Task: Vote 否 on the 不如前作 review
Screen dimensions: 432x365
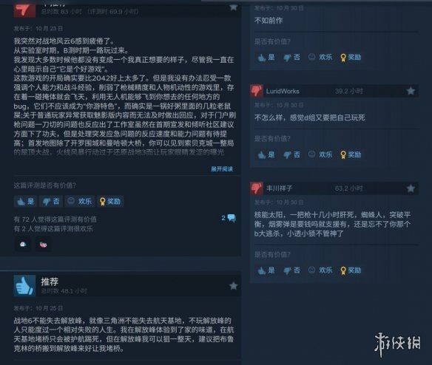Action: pyautogui.click(x=291, y=57)
